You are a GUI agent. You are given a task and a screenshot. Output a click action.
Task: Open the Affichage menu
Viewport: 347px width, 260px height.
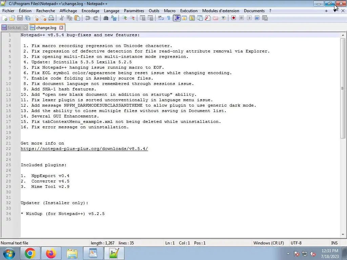pos(68,11)
